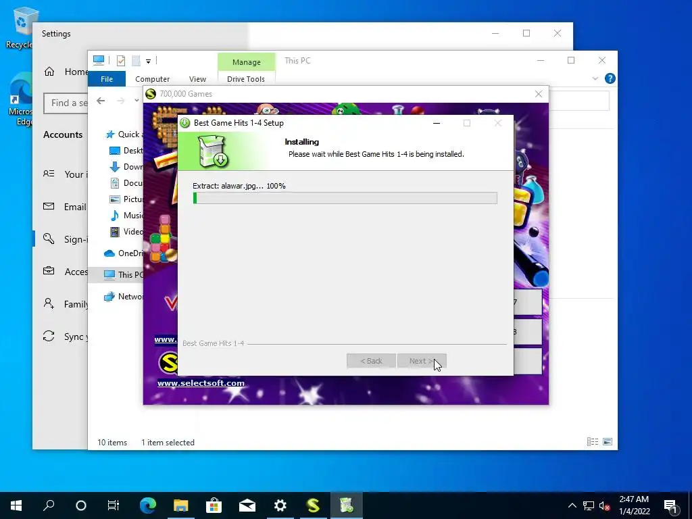Click the installer box icon in setup header
Viewport: 692px width, 519px height.
pyautogui.click(x=212, y=151)
